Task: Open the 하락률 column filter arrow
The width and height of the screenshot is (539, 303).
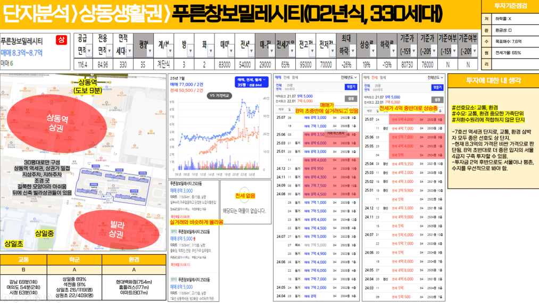Action: pos(393,51)
